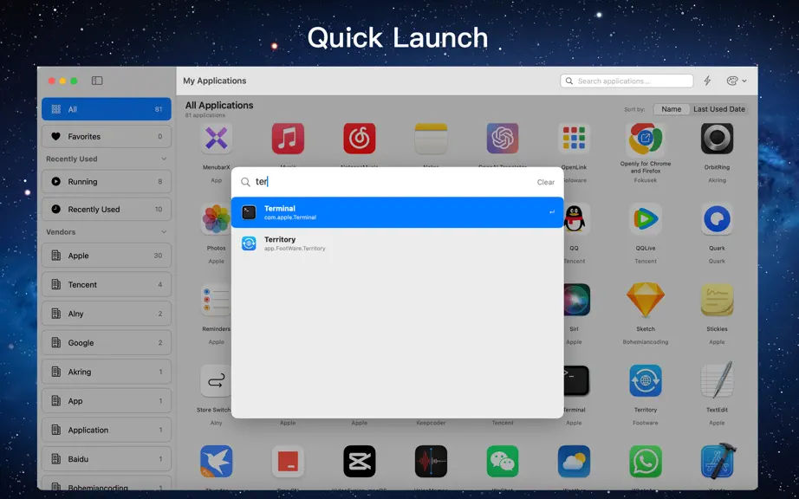
Task: Click the Sketch diamond icon
Action: point(646,300)
